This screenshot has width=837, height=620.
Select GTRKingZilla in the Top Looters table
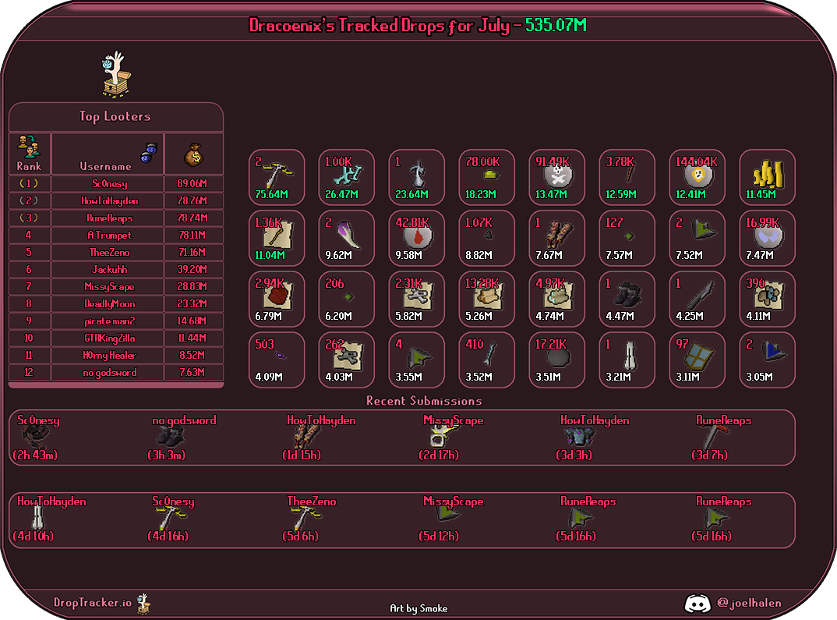click(109, 338)
